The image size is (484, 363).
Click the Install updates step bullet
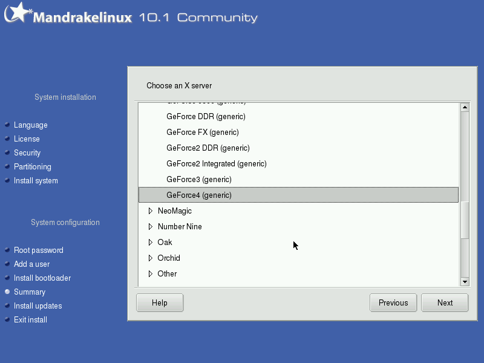click(x=7, y=306)
